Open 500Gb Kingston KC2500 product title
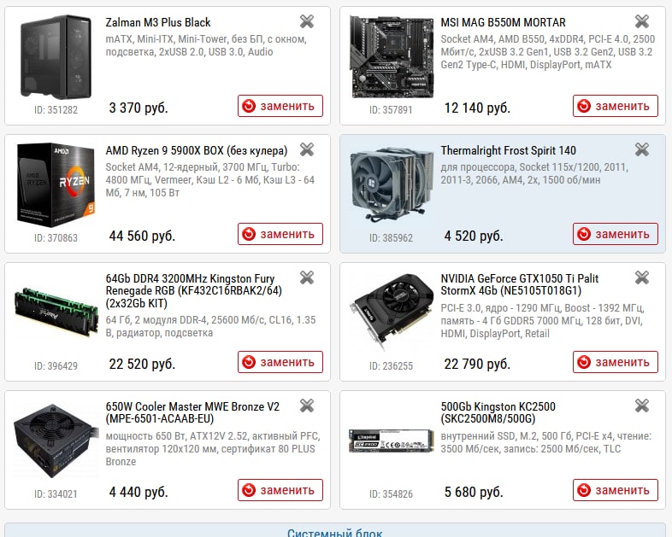672x537 pixels. pyautogui.click(x=498, y=412)
